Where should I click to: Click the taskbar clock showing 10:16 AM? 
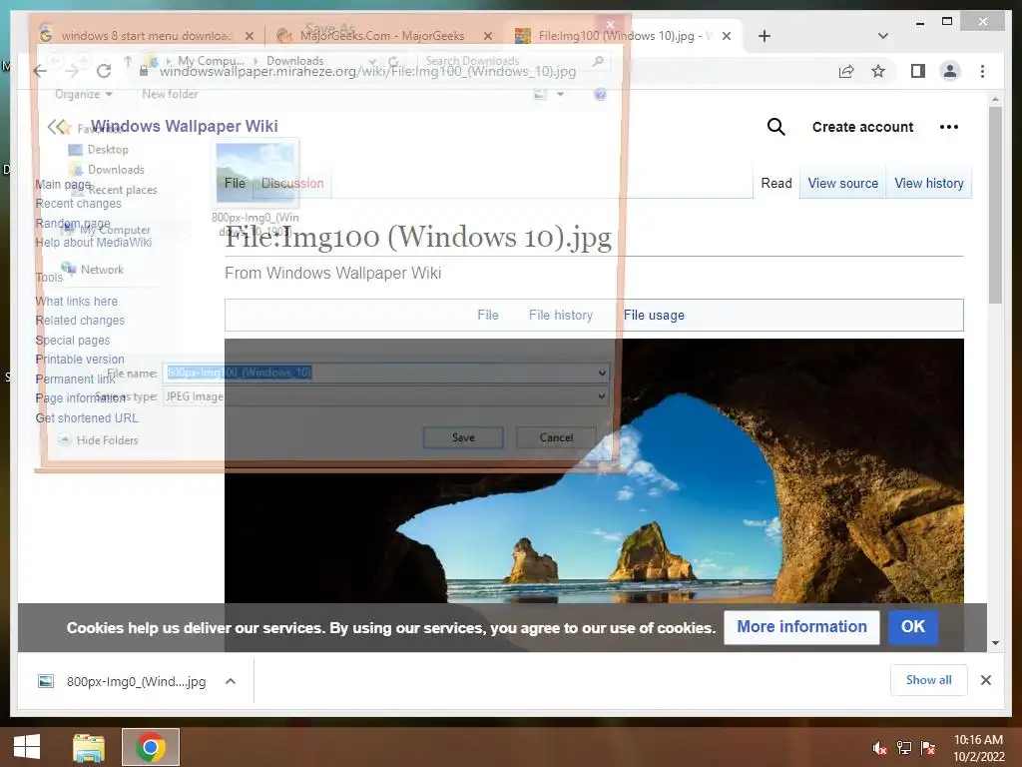tap(978, 748)
